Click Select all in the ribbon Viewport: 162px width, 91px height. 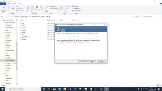[x=75, y=6]
